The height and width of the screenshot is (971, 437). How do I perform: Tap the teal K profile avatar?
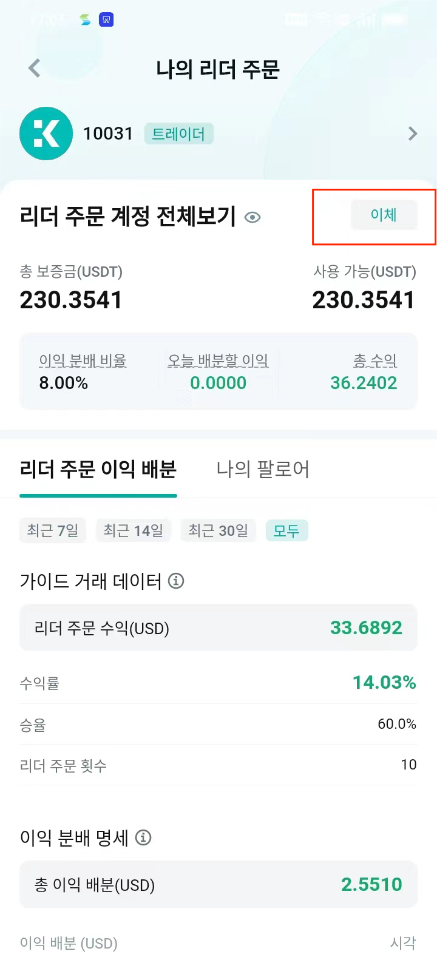point(46,134)
